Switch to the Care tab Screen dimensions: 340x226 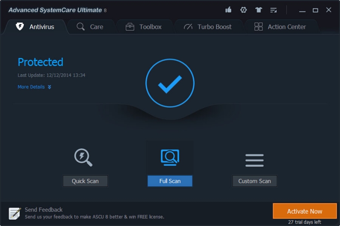pos(90,27)
